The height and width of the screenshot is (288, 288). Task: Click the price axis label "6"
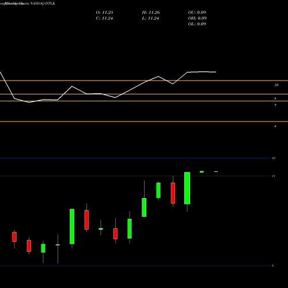[273, 266]
